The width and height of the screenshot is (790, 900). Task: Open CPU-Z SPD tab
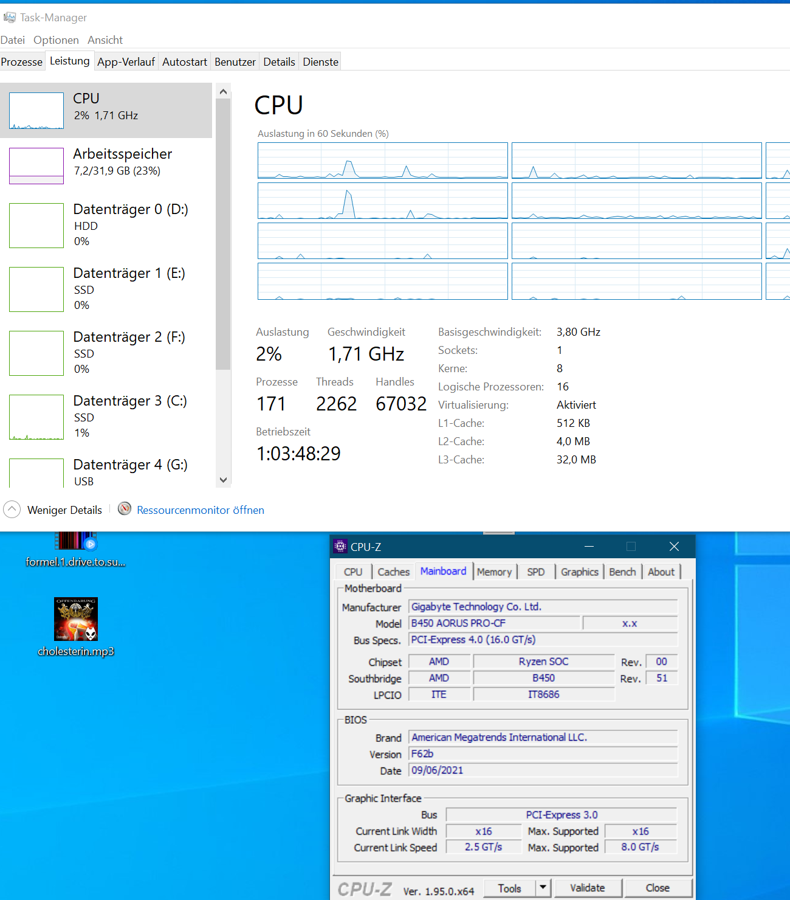[536, 572]
